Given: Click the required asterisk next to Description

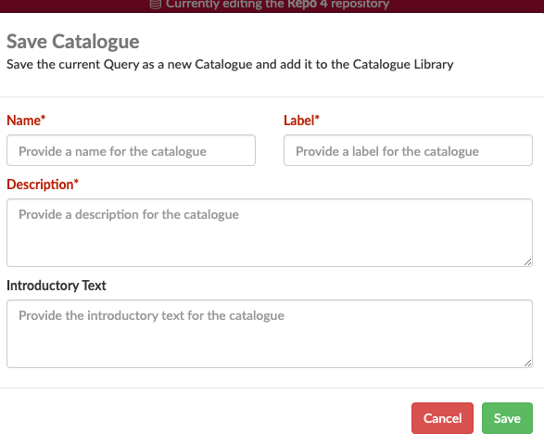Looking at the screenshot, I should click(76, 182).
